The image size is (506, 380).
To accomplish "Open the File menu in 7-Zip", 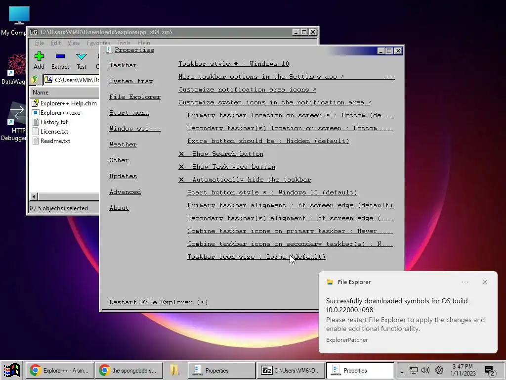I will 39,43.
